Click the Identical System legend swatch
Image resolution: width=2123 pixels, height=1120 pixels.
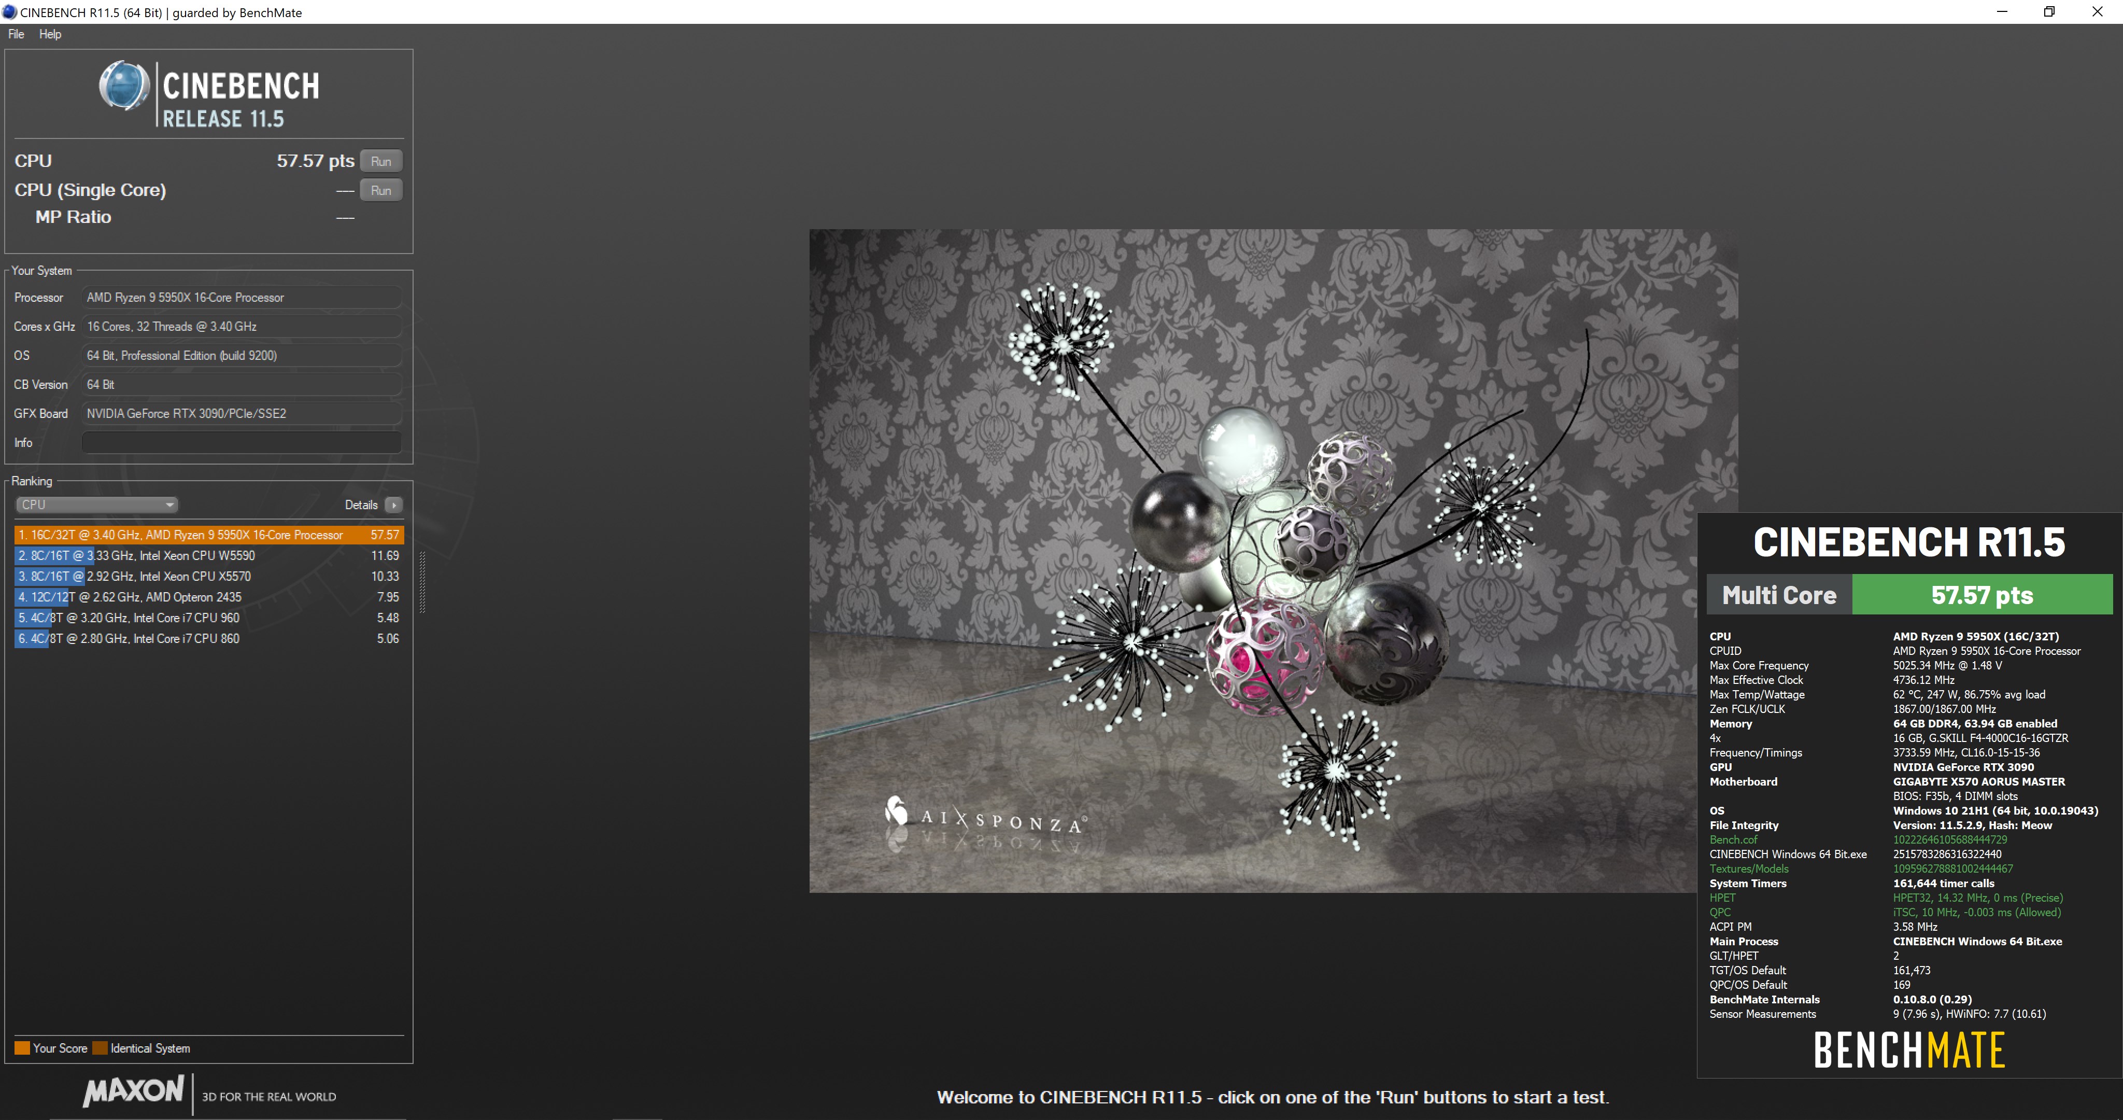coord(101,1048)
